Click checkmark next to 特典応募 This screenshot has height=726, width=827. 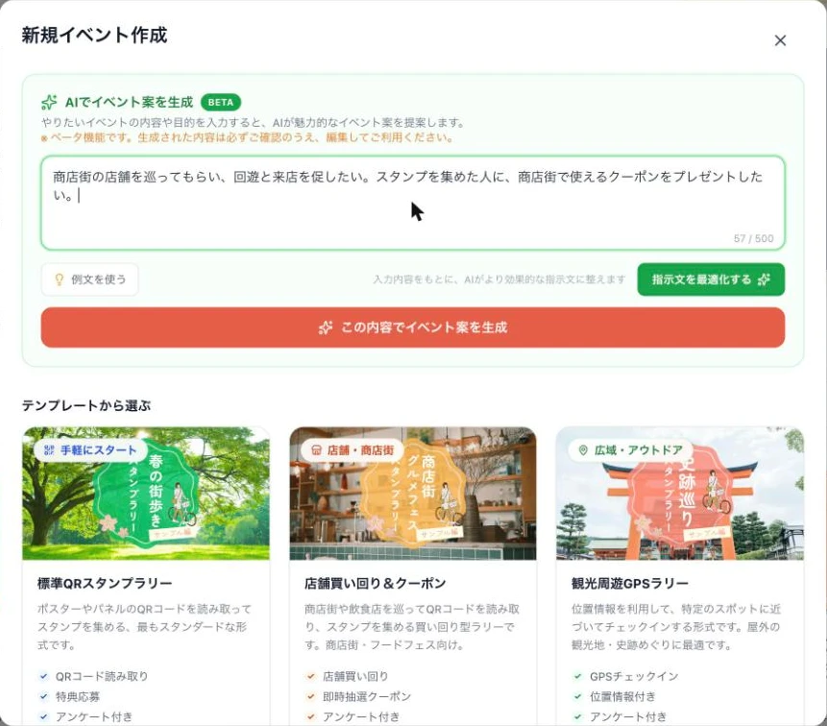[x=44, y=696]
